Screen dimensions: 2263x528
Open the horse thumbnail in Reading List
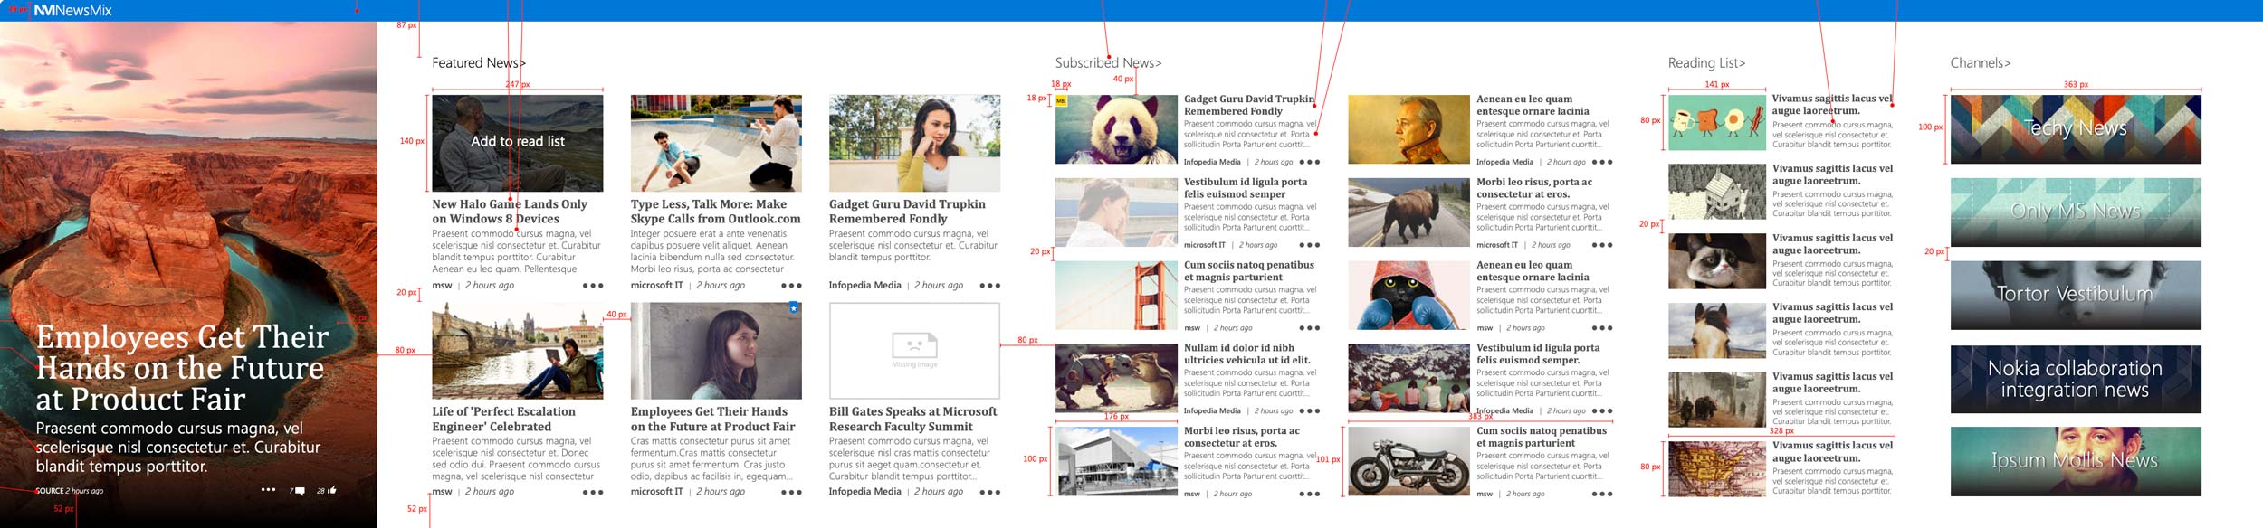pos(1716,331)
